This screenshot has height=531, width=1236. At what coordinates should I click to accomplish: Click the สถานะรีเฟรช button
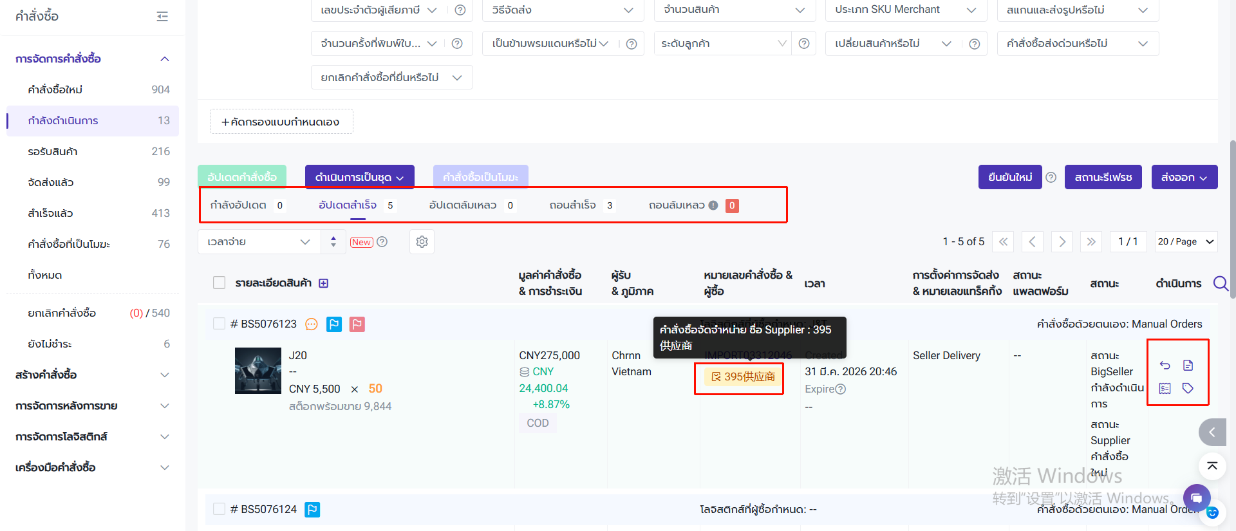1103,177
